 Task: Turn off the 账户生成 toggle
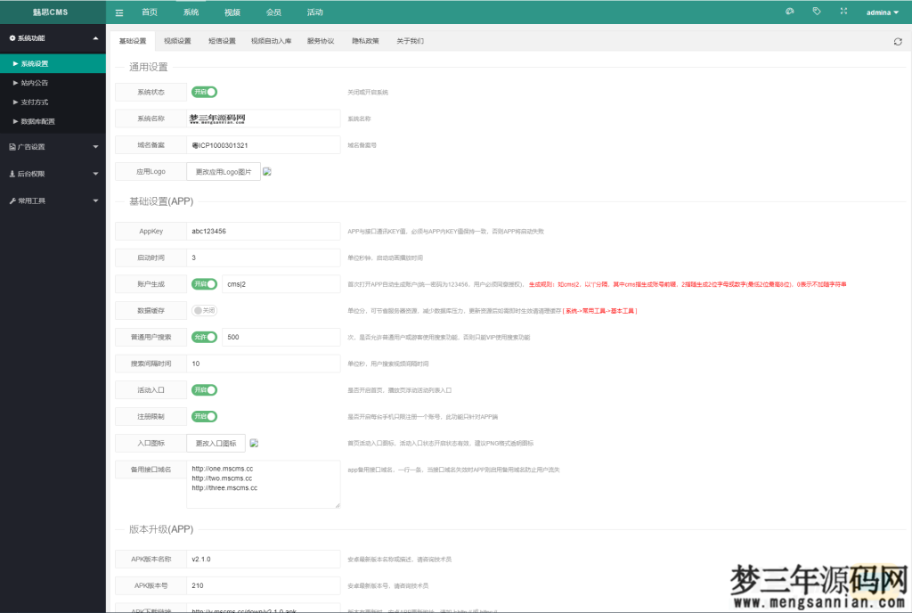click(206, 284)
